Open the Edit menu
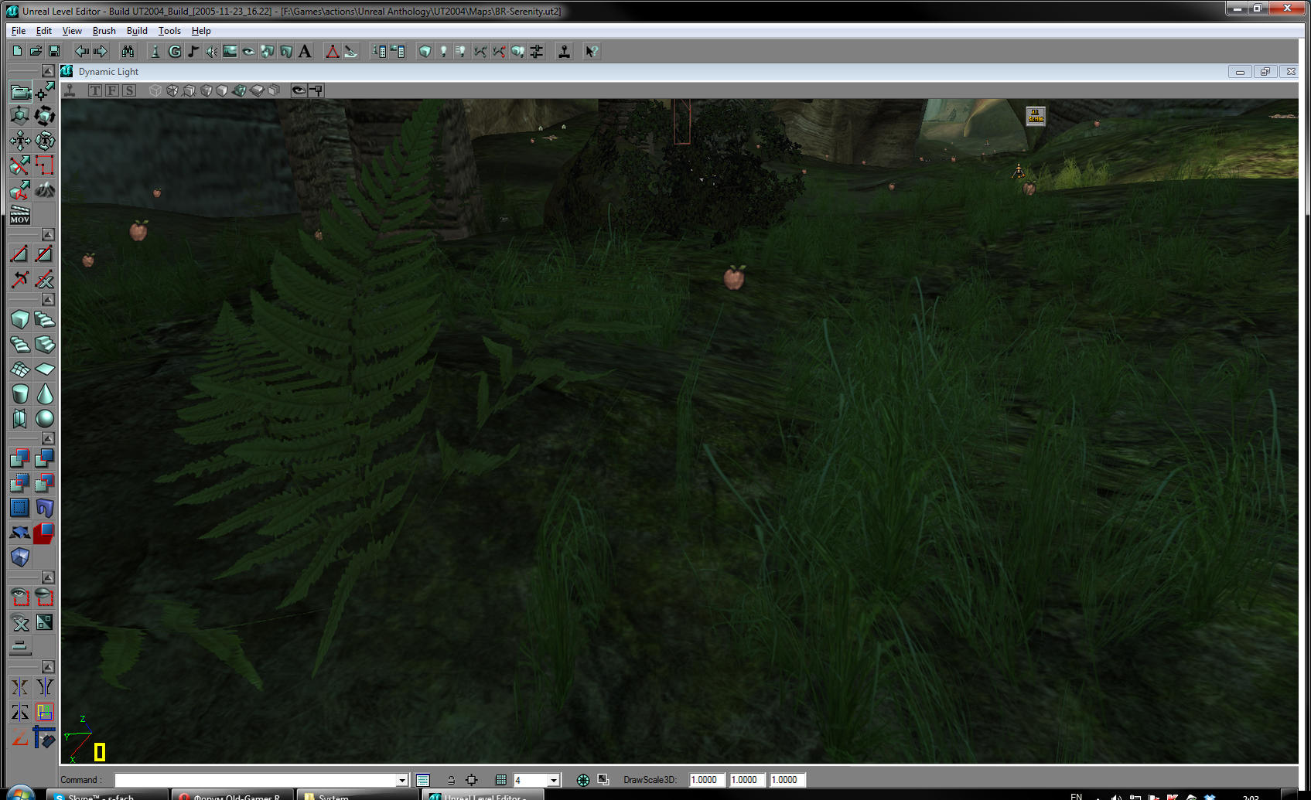This screenshot has width=1311, height=800. pos(44,31)
